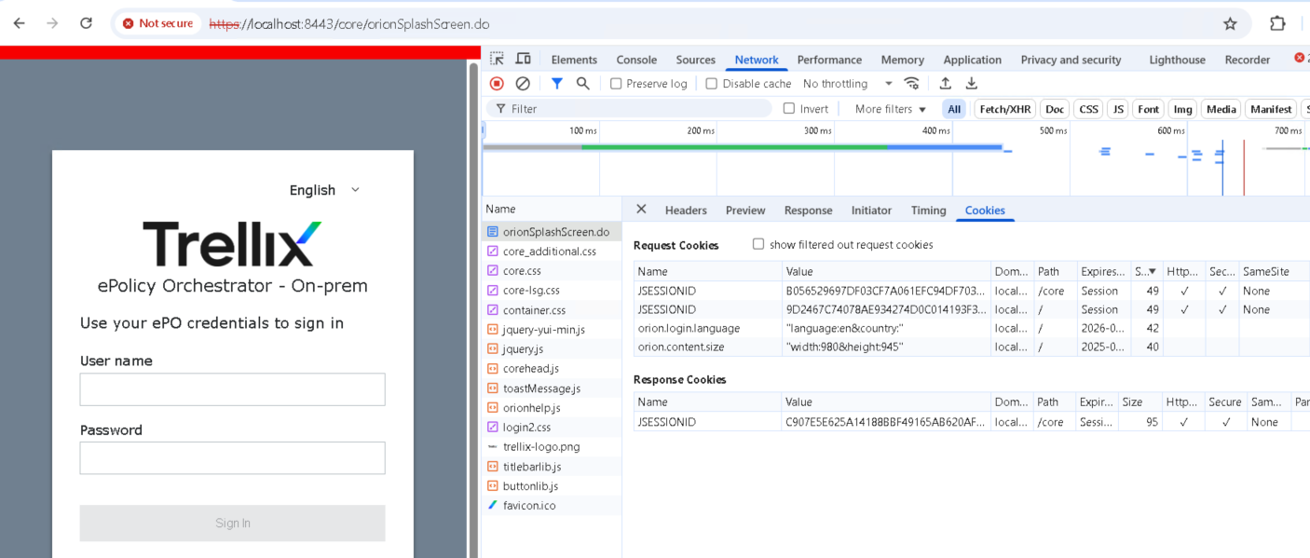This screenshot has width=1310, height=558.
Task: Enable Disable cache
Action: [x=712, y=83]
